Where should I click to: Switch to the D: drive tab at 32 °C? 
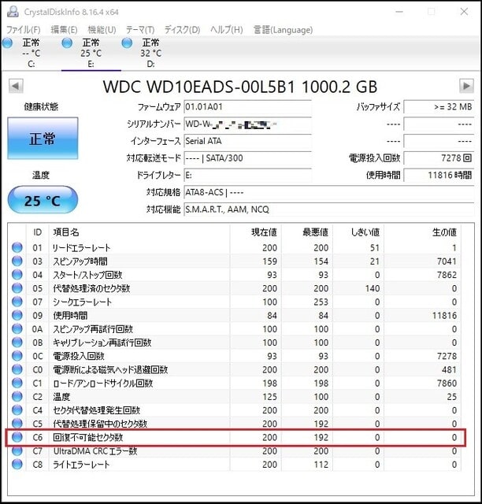pos(150,53)
